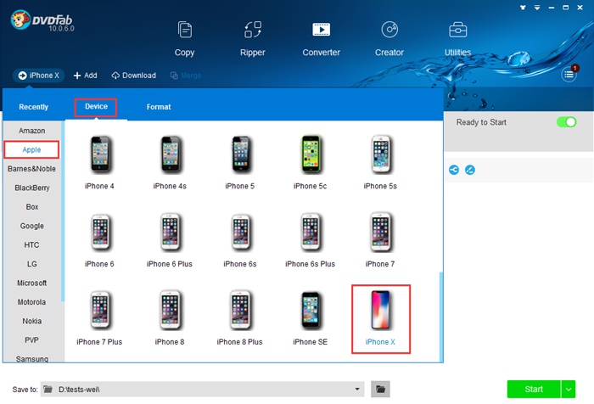This screenshot has height=404, width=594.
Task: Select Microsoft in the brand list
Action: tap(32, 283)
